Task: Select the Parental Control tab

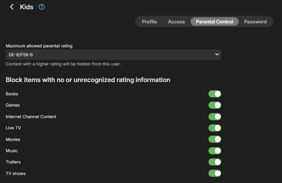Action: (x=214, y=22)
